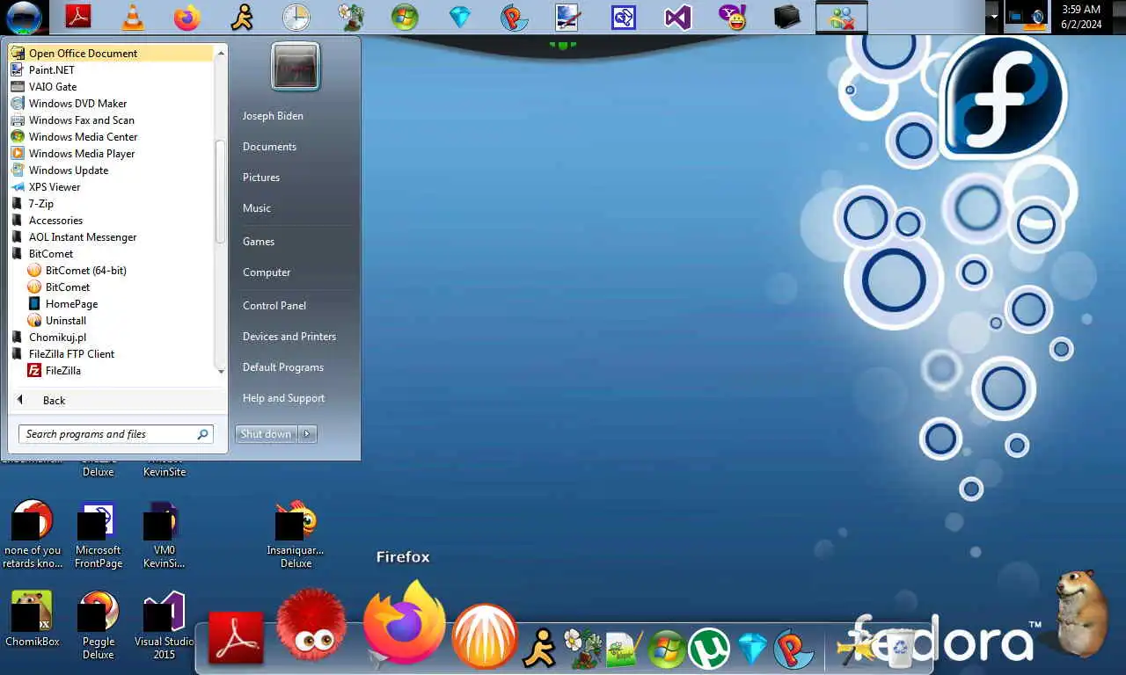Viewport: 1126px width, 675px height.
Task: Open Control Panel link
Action: point(274,305)
